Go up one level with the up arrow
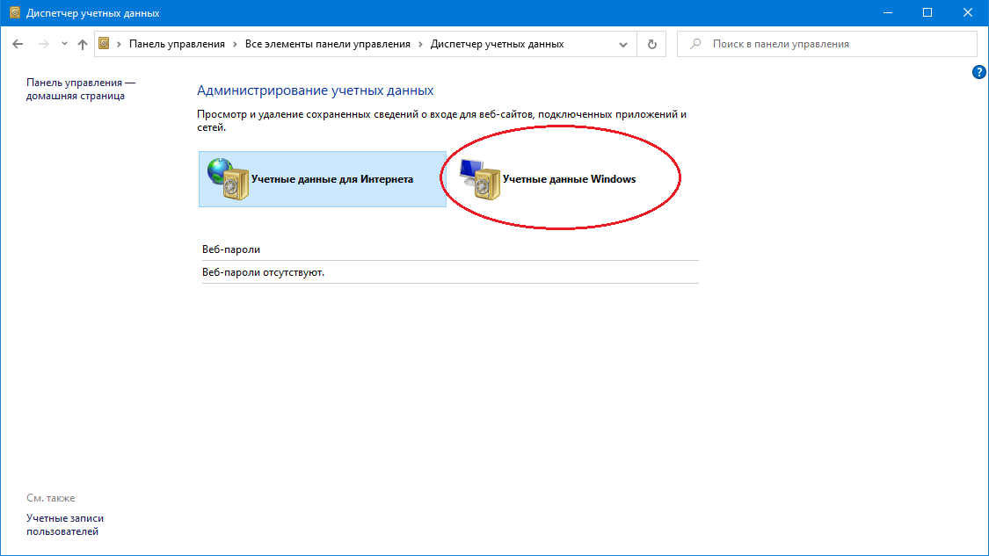Screen dimensions: 989x556 (83, 44)
